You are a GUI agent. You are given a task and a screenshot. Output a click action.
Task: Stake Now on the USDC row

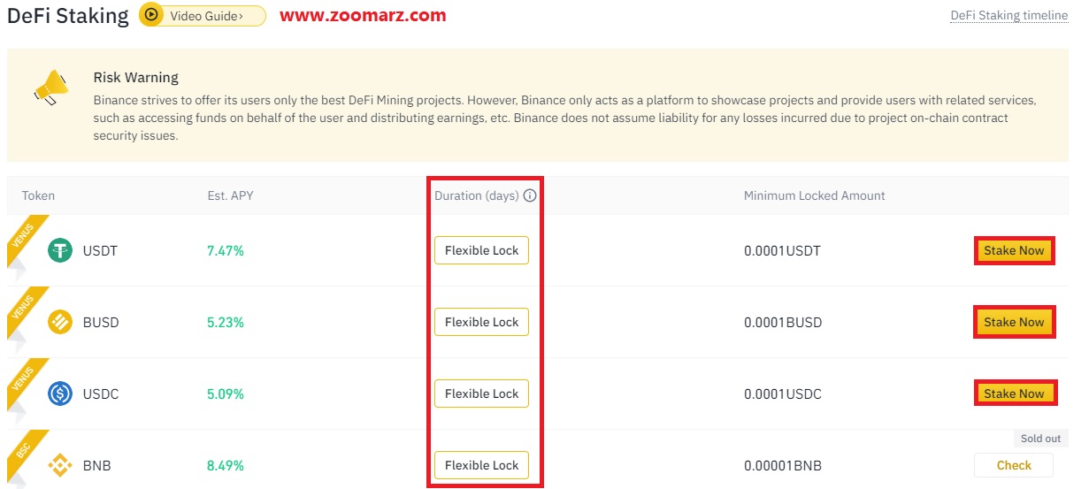1014,393
